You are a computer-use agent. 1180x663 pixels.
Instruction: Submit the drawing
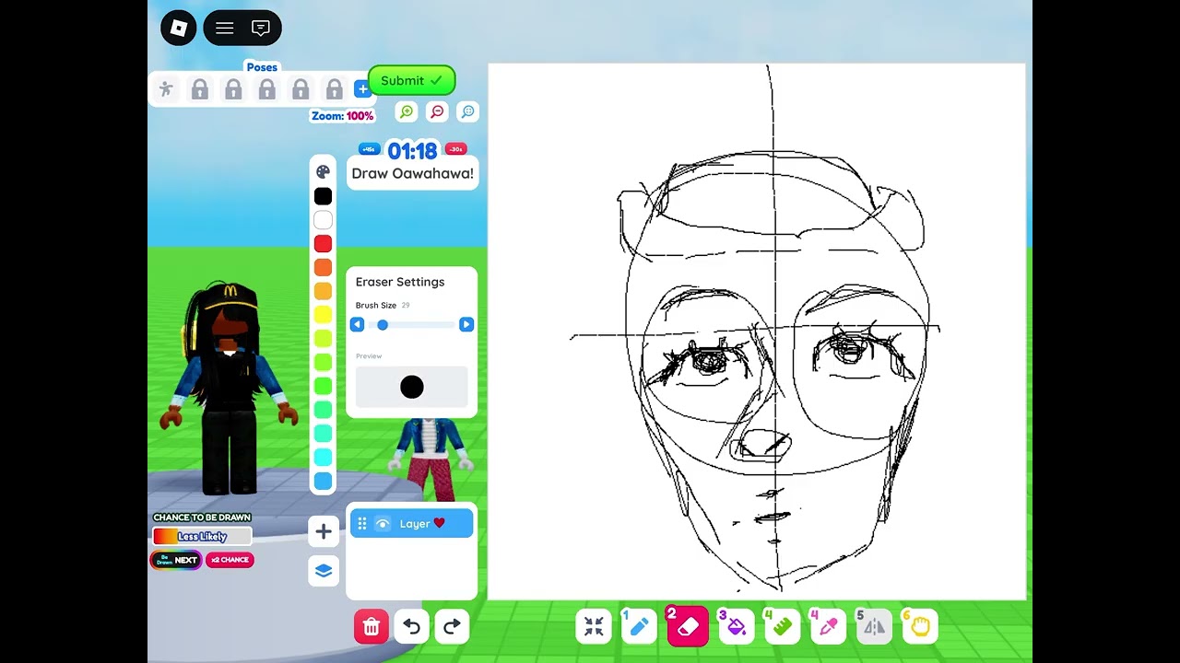(411, 80)
